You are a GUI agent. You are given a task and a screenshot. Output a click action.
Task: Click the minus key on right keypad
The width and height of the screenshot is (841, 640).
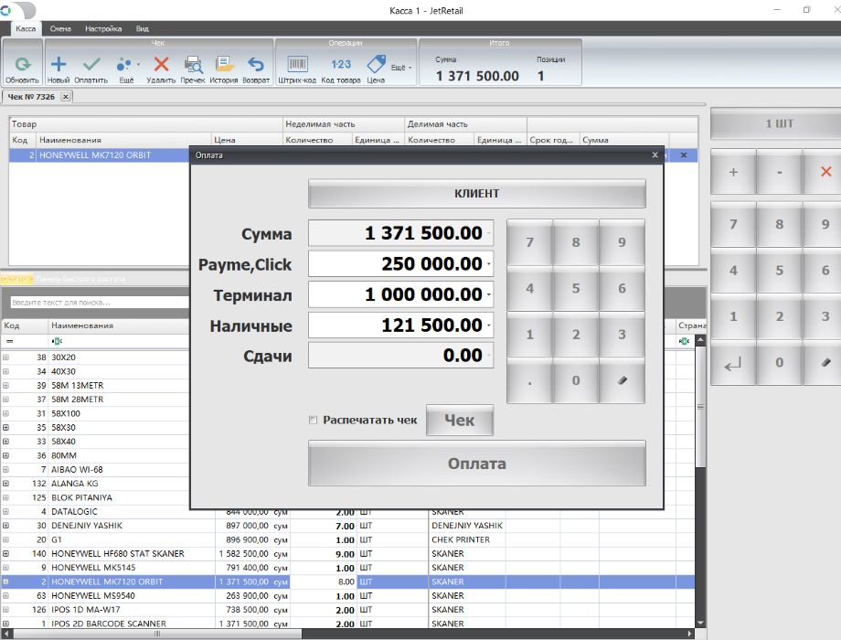click(x=780, y=172)
